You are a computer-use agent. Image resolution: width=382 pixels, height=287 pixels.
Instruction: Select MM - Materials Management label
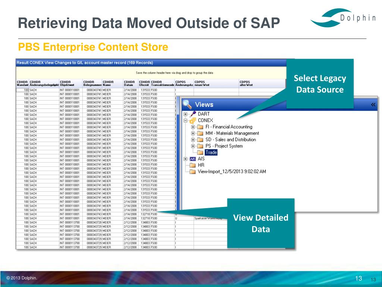[x=232, y=133]
